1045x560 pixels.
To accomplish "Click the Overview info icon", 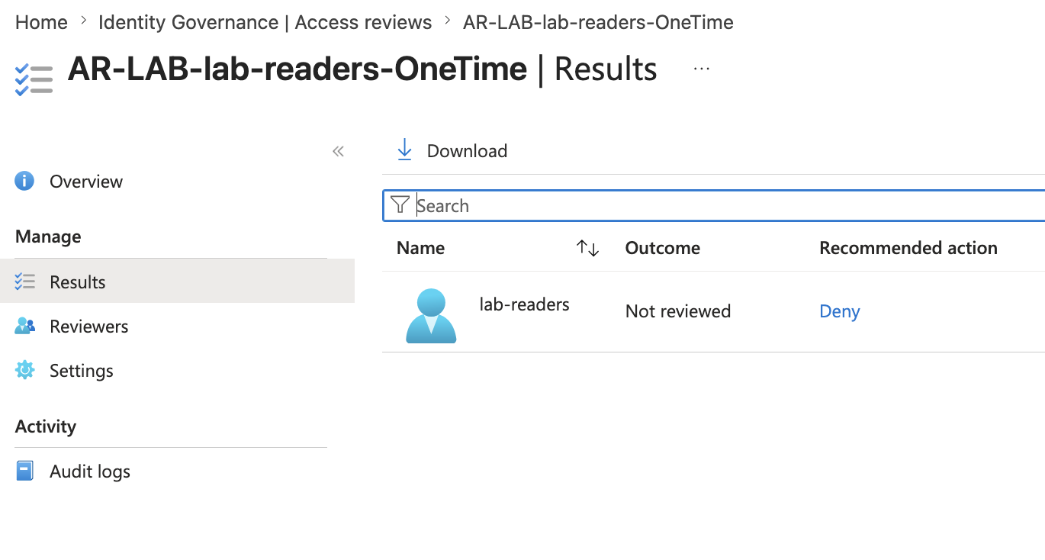I will (x=24, y=181).
